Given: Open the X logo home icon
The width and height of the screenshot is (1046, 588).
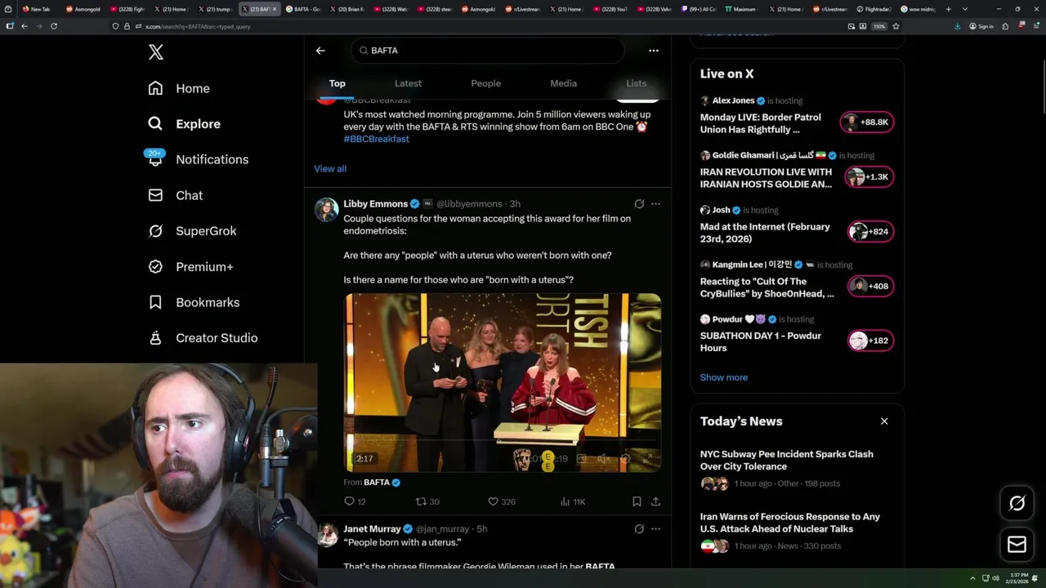Looking at the screenshot, I should point(156,52).
